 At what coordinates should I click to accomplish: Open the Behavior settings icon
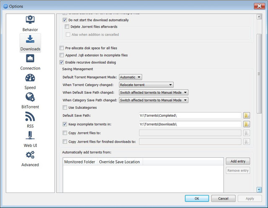click(30, 20)
